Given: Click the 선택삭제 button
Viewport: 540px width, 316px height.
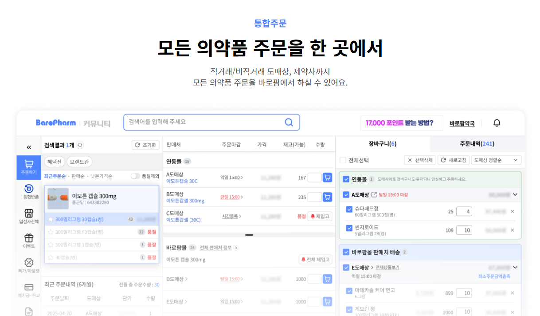Looking at the screenshot, I should (x=419, y=160).
